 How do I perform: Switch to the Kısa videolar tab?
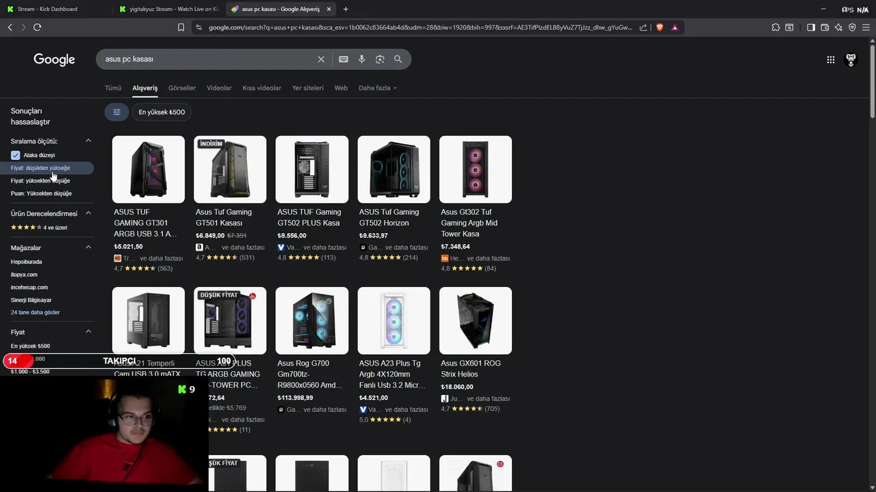(x=261, y=88)
